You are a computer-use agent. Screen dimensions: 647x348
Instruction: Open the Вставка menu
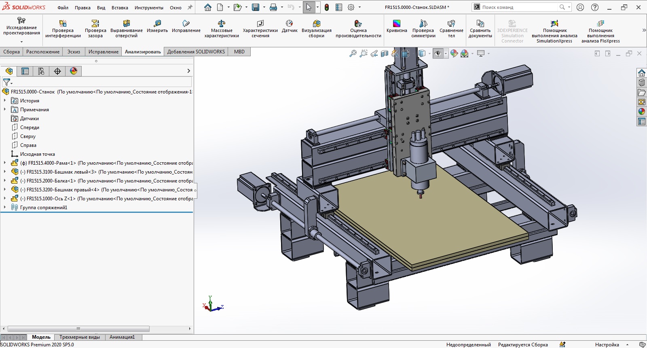click(x=120, y=8)
